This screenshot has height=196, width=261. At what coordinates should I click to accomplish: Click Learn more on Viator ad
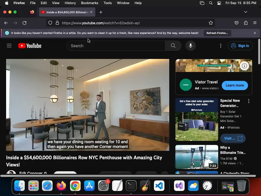coord(235,85)
